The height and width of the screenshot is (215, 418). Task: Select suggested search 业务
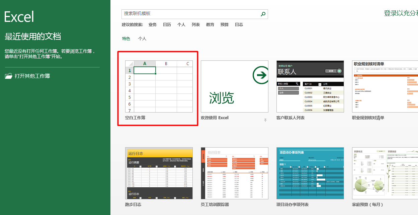[x=153, y=25]
